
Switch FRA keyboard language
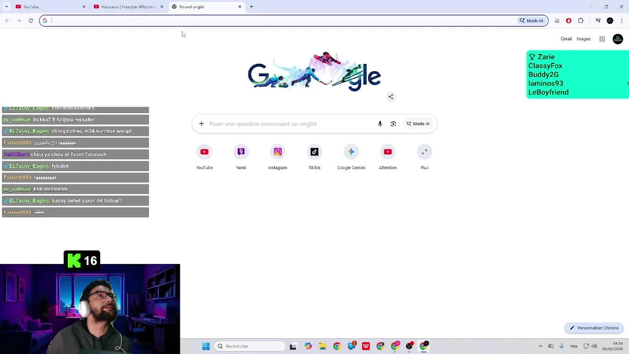click(573, 346)
